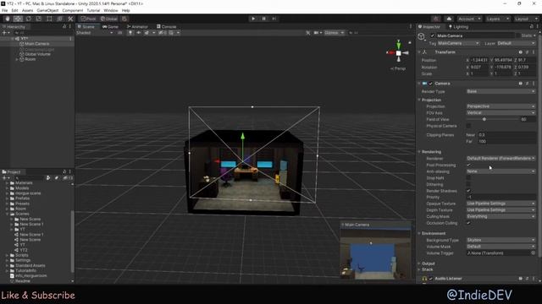The image size is (542, 304).
Task: Click the Play button
Action: click(x=253, y=19)
